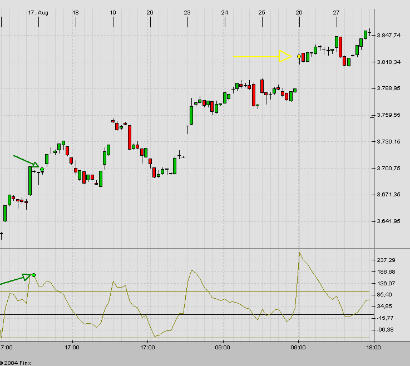This screenshot has height=366, width=410.
Task: Select the "24" date label on top axis
Action: pos(225,13)
